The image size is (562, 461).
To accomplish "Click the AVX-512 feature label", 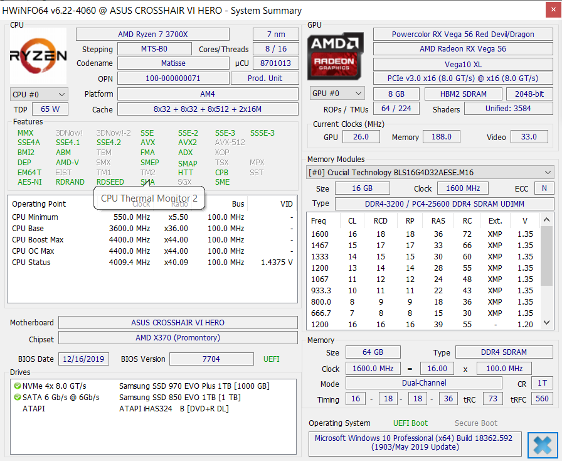I will 230,143.
